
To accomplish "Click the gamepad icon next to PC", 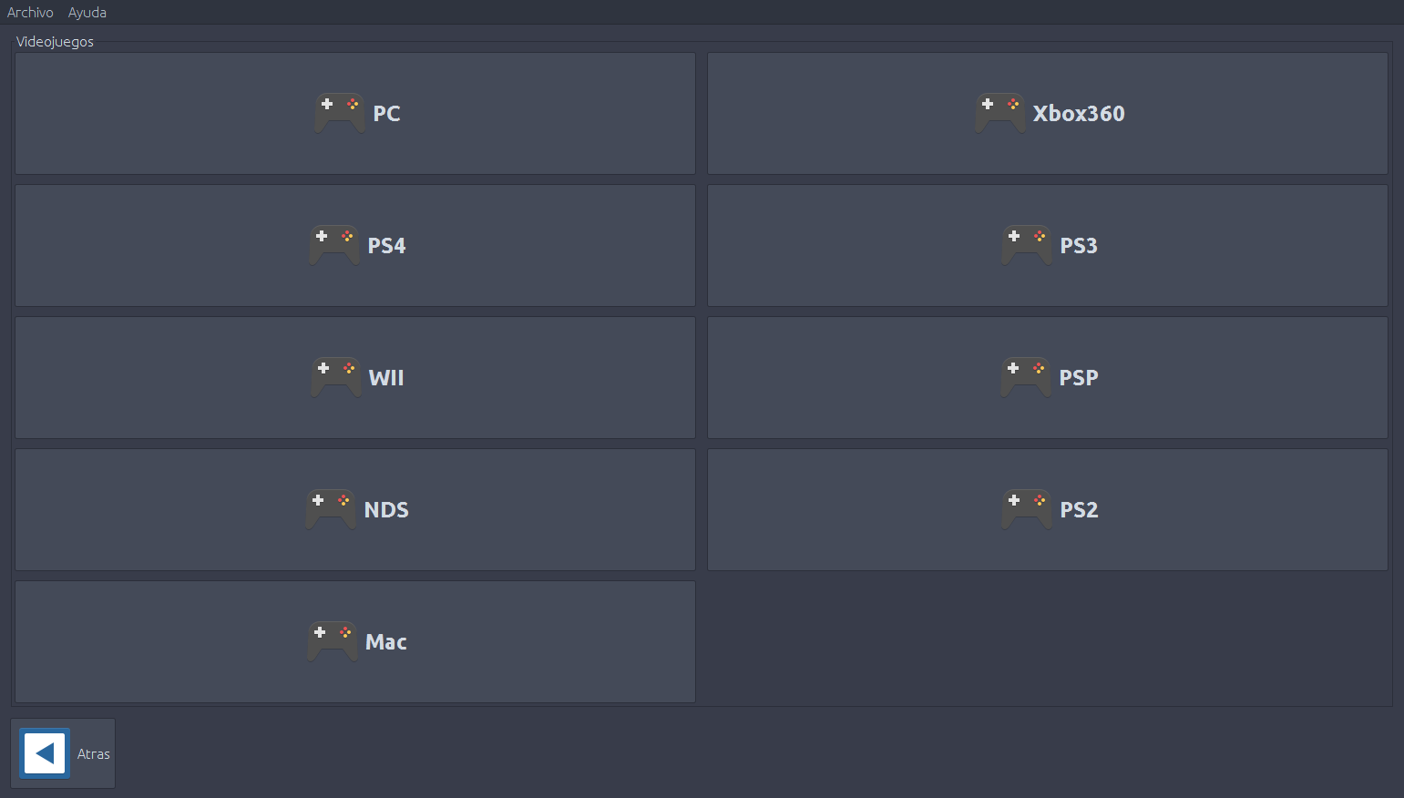I will pos(340,113).
